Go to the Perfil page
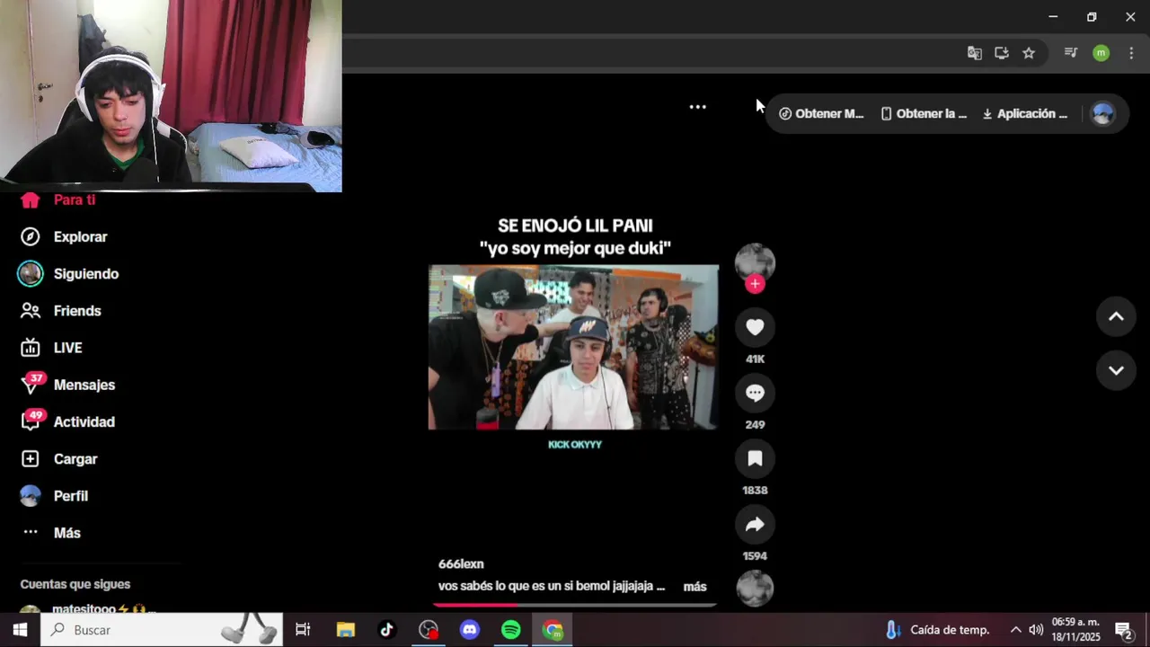Viewport: 1150px width, 647px height. pos(56,496)
